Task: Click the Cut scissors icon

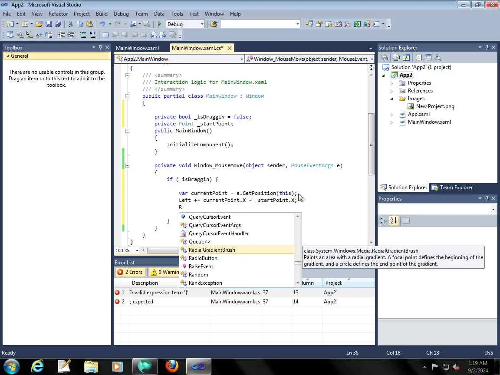Action: point(70,24)
